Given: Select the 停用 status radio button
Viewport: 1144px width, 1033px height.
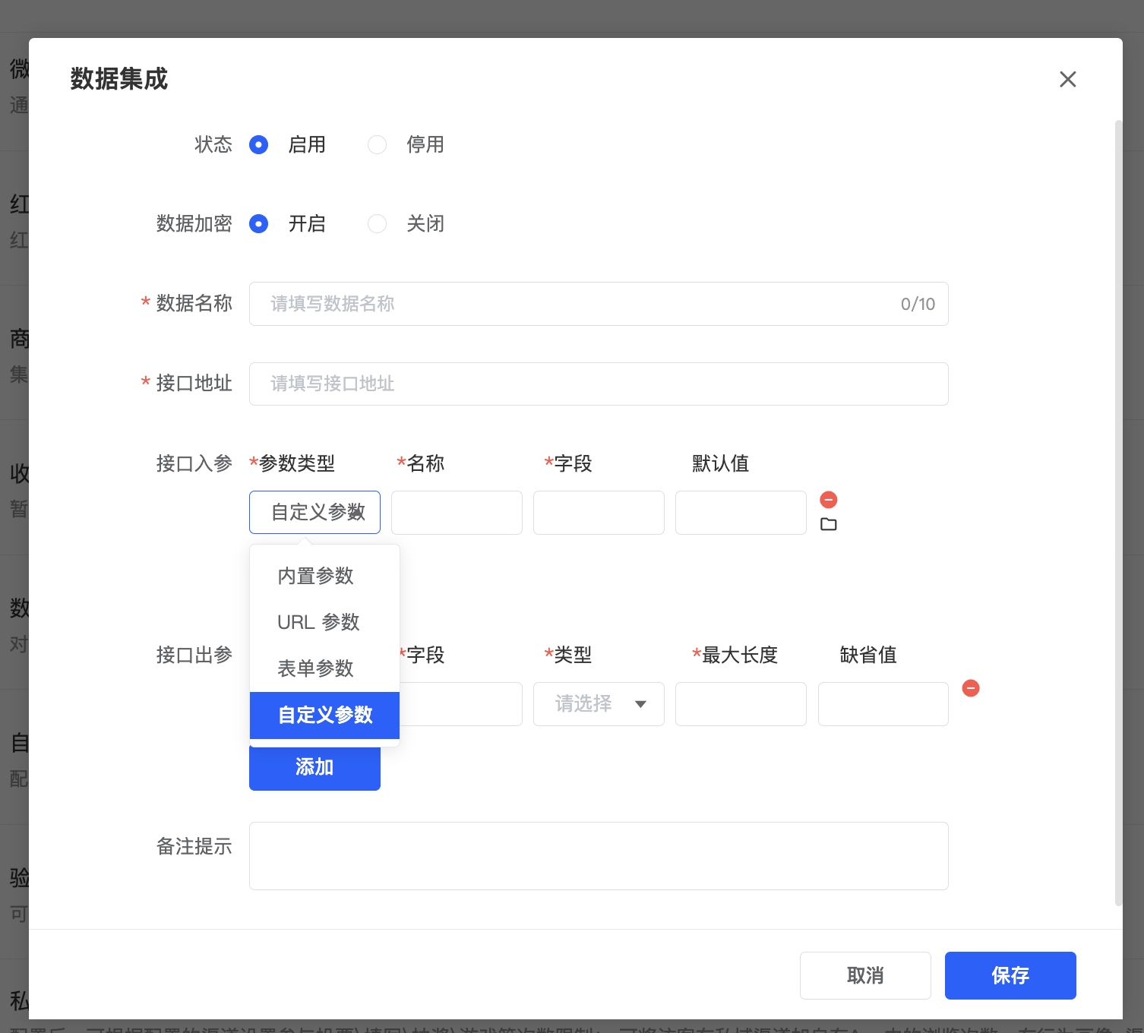Looking at the screenshot, I should (x=378, y=145).
